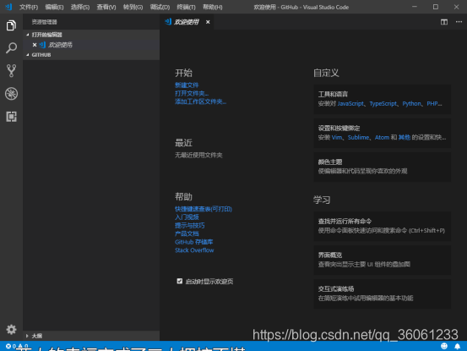This screenshot has width=467, height=351.
Task: Open the editor more actions ellipsis
Action: tap(459, 22)
